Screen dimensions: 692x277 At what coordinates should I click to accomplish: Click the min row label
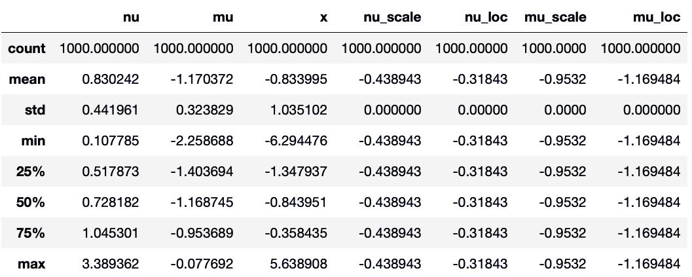tap(34, 141)
